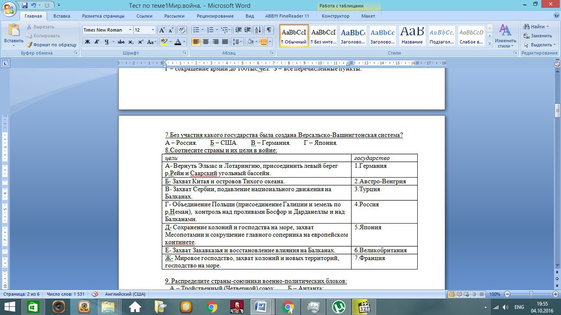Open the 100% zoom level dialog

[494, 294]
